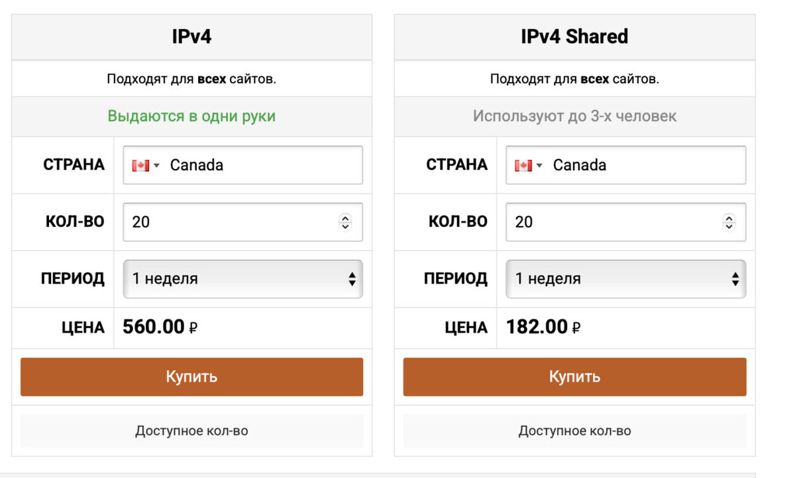The height and width of the screenshot is (478, 795).
Task: Click quantity stepper arrows in IPv4 card
Action: (345, 222)
